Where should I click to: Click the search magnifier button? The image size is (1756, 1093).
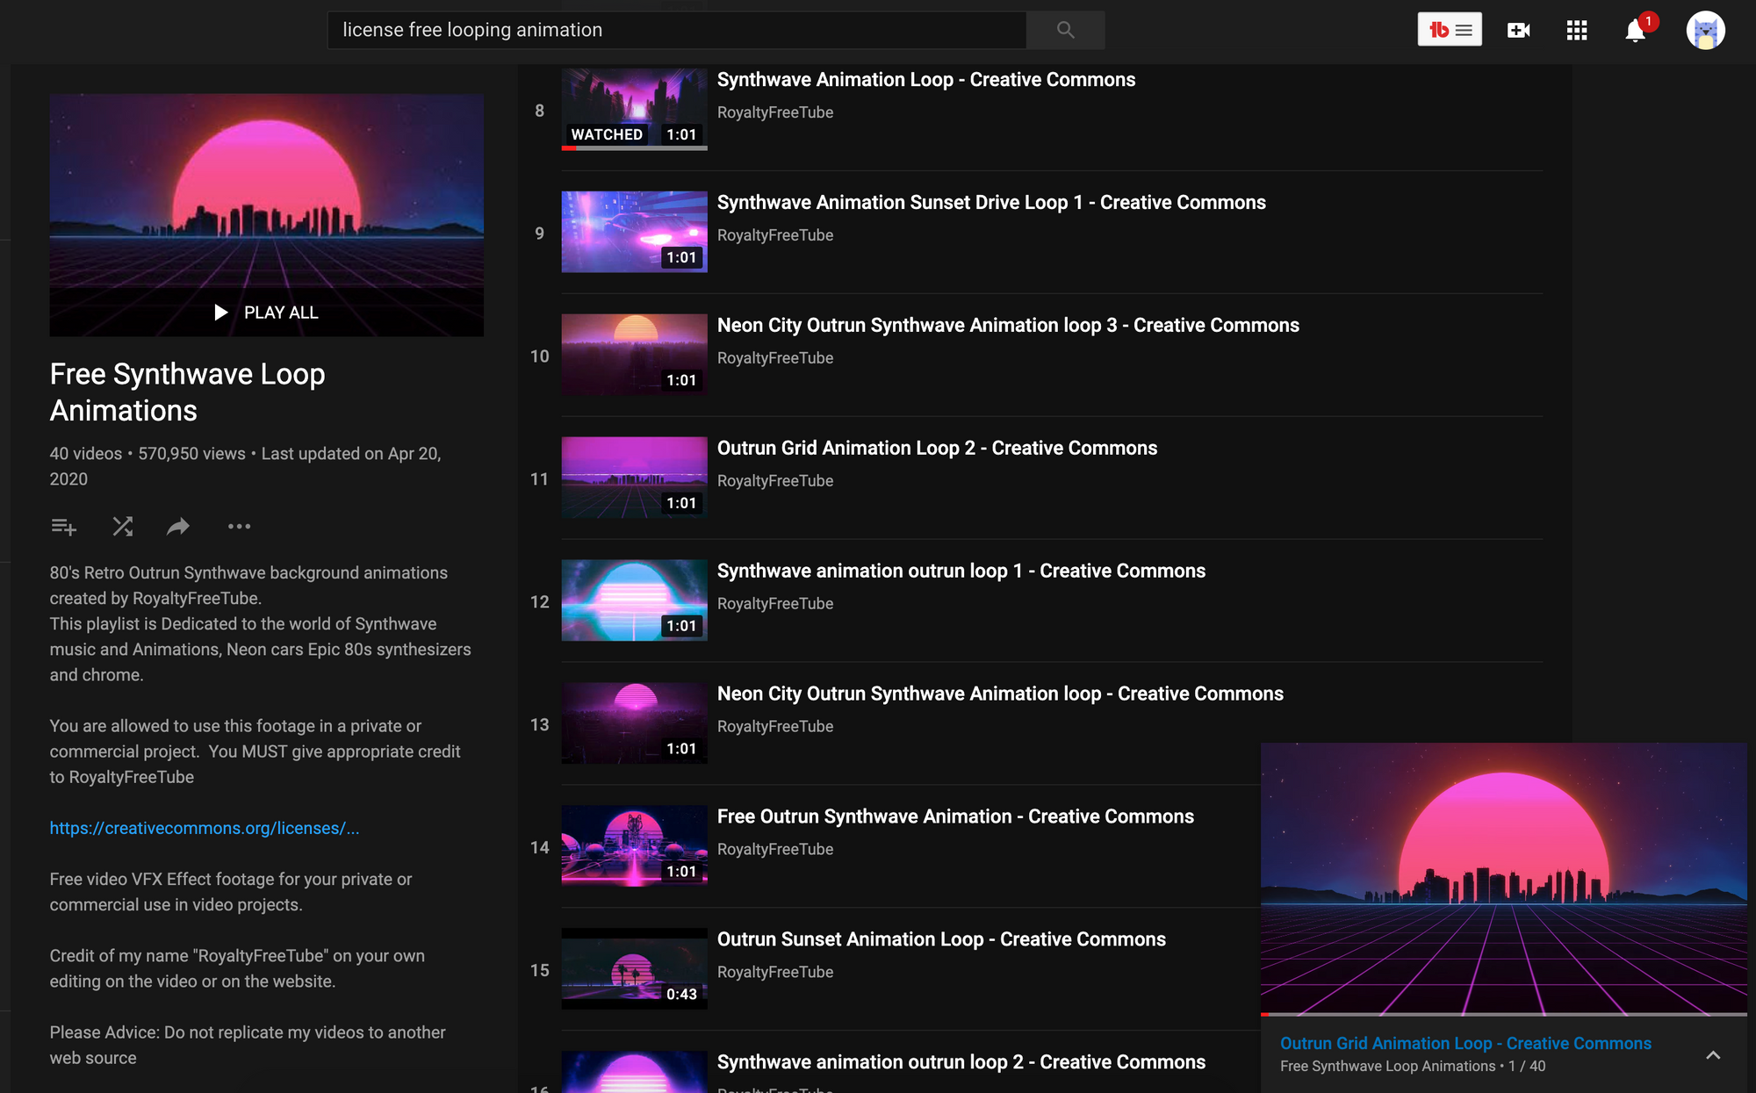coord(1065,30)
